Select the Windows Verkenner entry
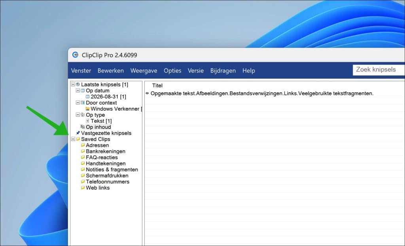The height and width of the screenshot is (246, 405). (x=116, y=109)
